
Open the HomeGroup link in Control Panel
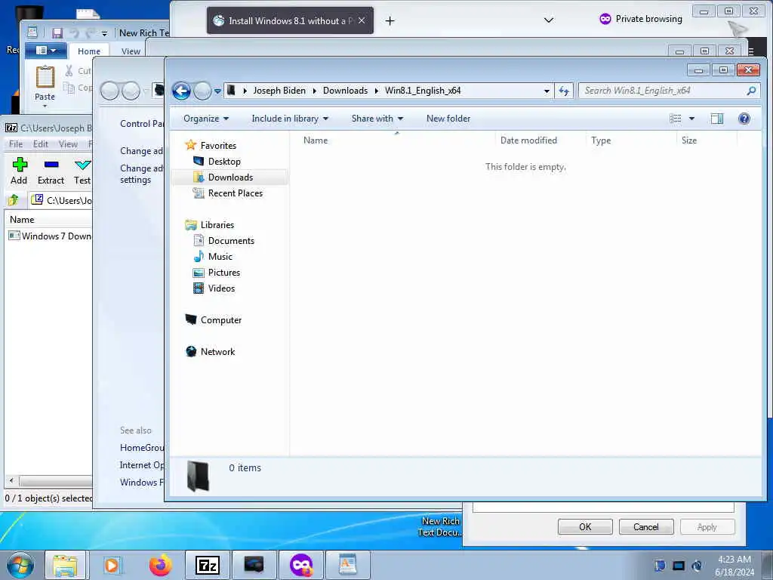(142, 448)
